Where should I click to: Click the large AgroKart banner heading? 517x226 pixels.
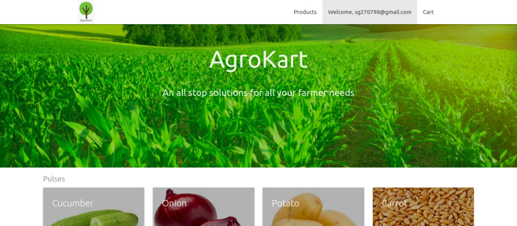point(258,60)
